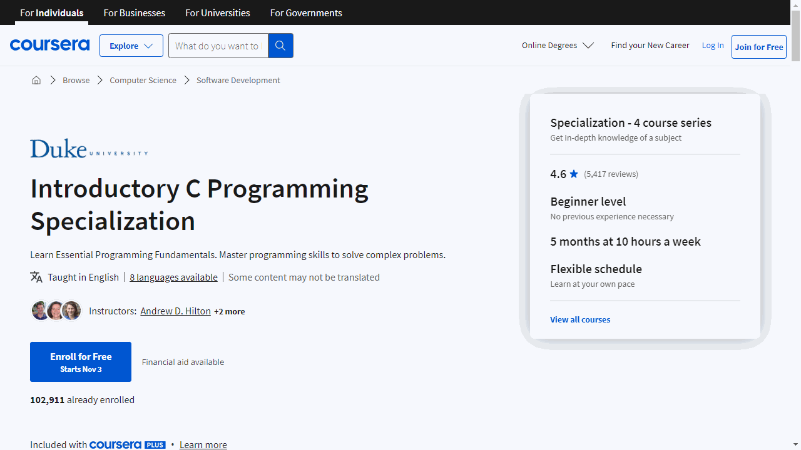Select the For Governments tab
The height and width of the screenshot is (450, 801).
(306, 12)
